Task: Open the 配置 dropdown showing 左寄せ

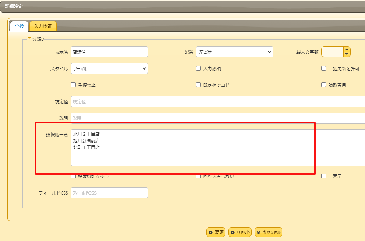Action: (x=234, y=52)
